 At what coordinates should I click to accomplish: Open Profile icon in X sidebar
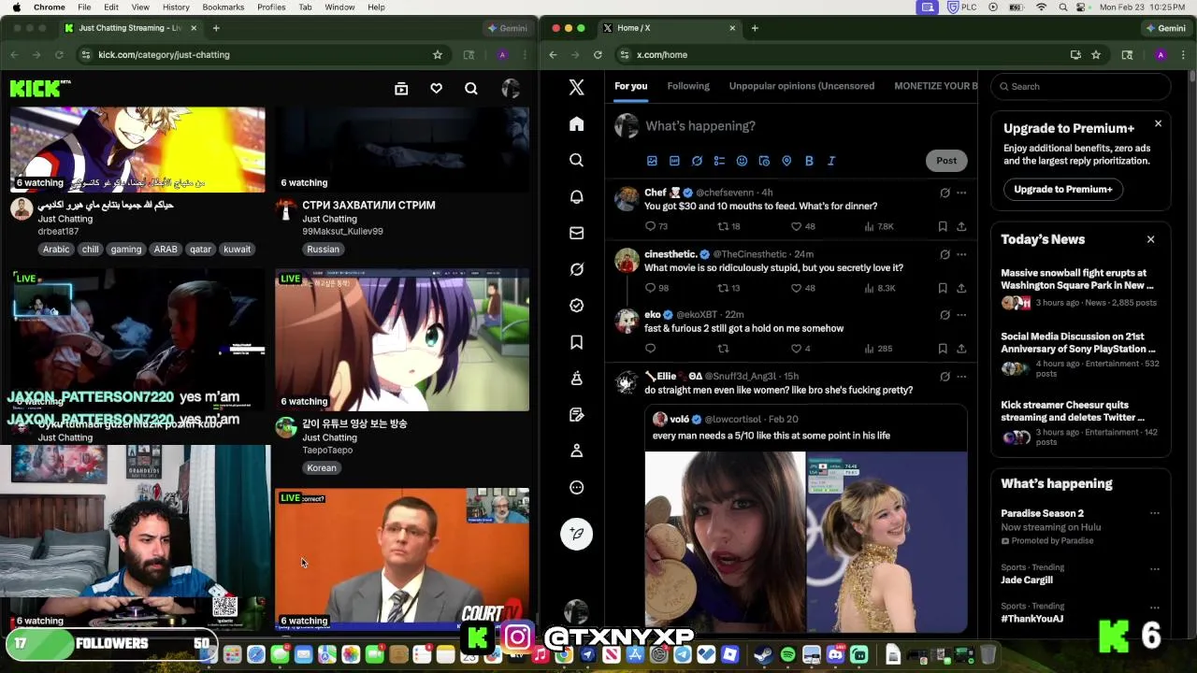(576, 451)
